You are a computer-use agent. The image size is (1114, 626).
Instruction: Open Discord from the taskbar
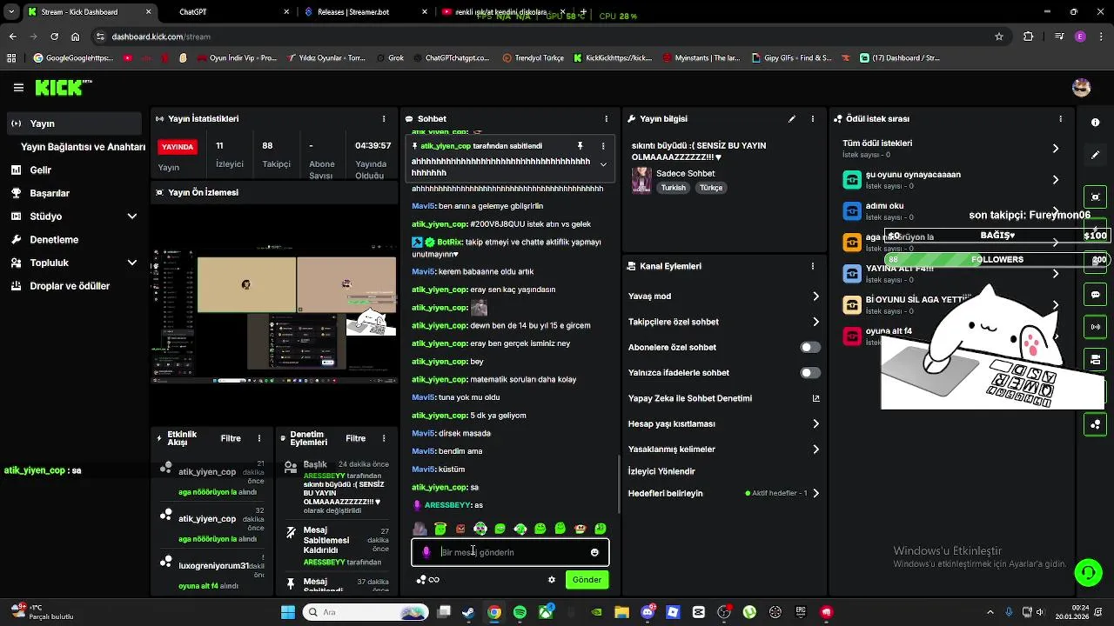pos(648,612)
